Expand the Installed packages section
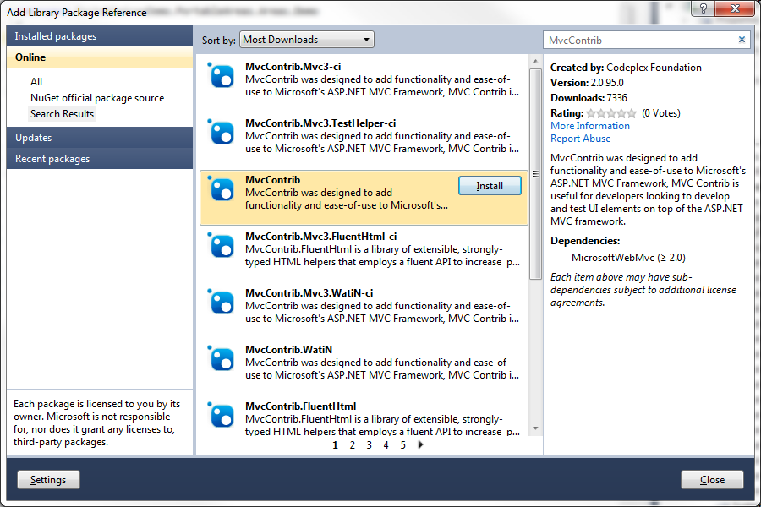761x507 pixels. tap(100, 36)
